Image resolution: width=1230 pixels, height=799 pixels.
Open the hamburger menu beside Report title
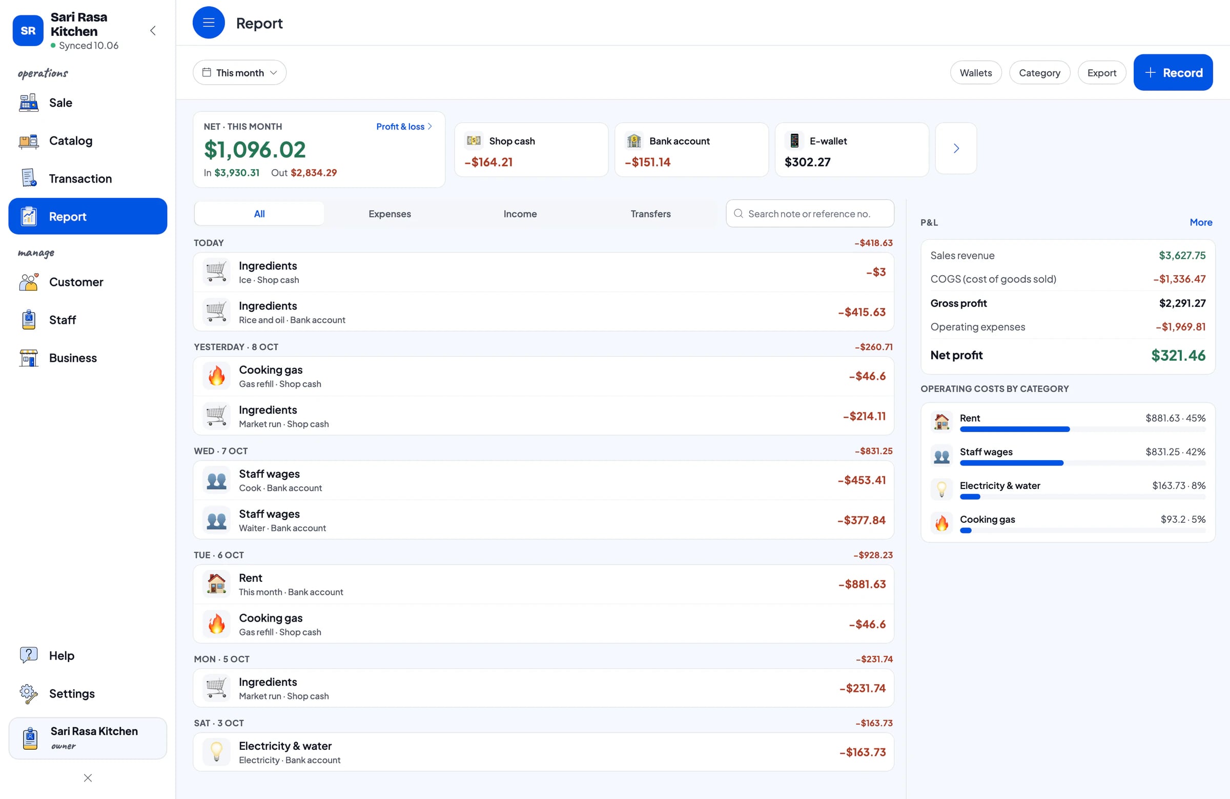click(208, 23)
